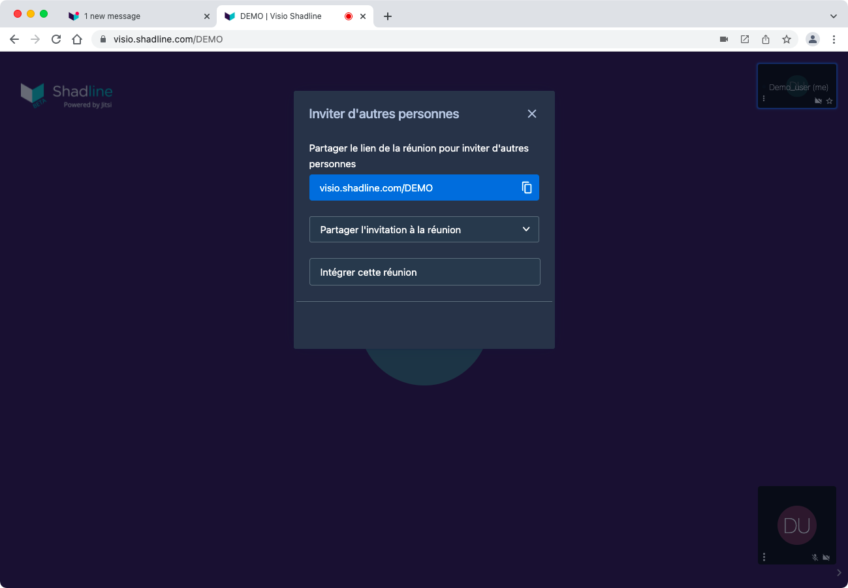Click muted microphone icon on DU thumbnail
The image size is (848, 588).
click(815, 557)
